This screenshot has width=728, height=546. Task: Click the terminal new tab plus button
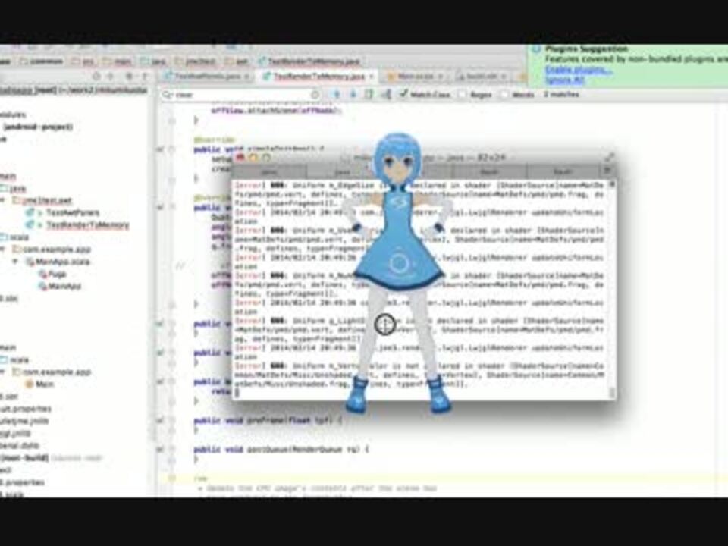pos(607,172)
